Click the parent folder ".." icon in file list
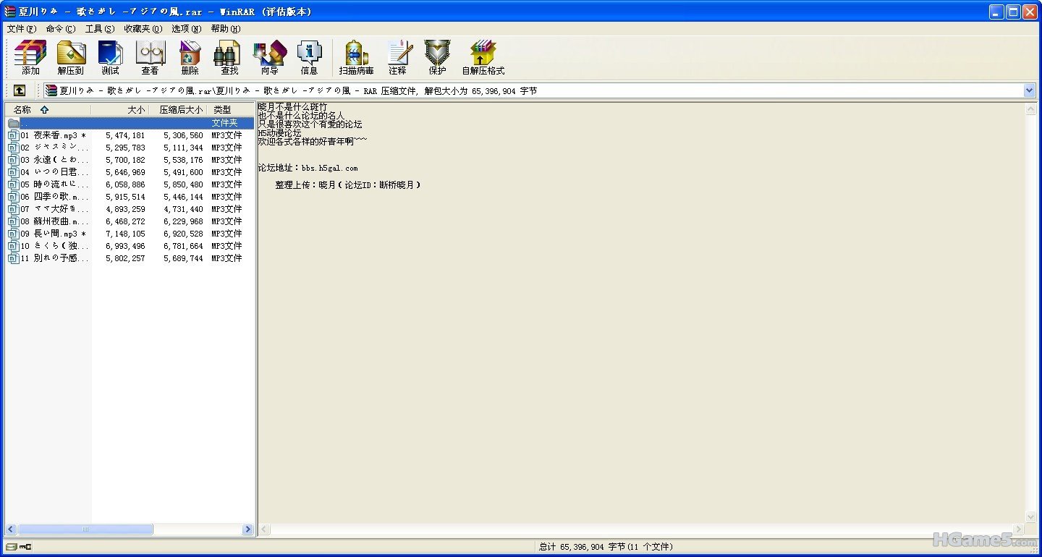Screen dimensions: 1042x557 (13, 123)
